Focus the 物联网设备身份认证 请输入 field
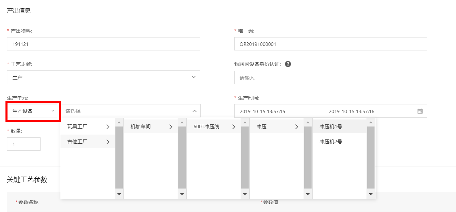The image size is (456, 212). (331, 77)
